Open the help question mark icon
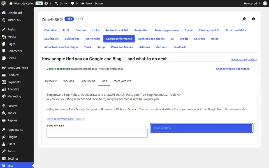This screenshot has height=168, width=269. click(253, 19)
